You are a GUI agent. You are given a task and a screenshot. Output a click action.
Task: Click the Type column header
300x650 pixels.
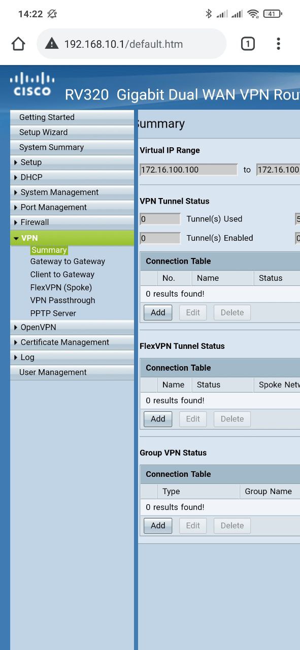click(198, 491)
